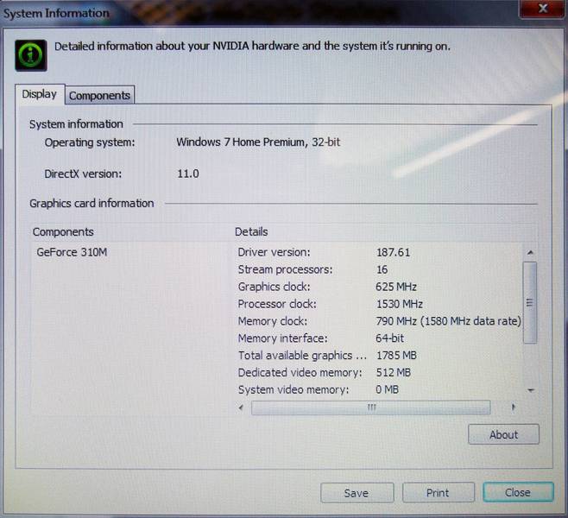Click the horizontal scrollbar thumb
Viewport: 568px width, 518px height.
371,407
